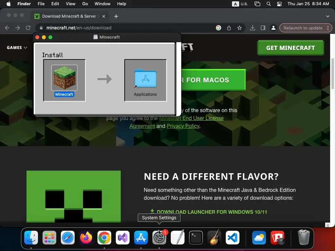The width and height of the screenshot is (335, 251).
Task: Open a new Chrome tab
Action: (116, 16)
